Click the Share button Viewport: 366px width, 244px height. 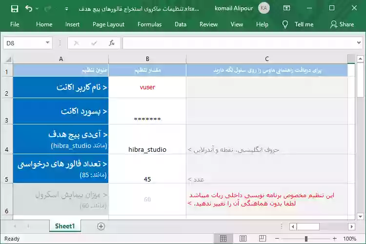pyautogui.click(x=342, y=24)
